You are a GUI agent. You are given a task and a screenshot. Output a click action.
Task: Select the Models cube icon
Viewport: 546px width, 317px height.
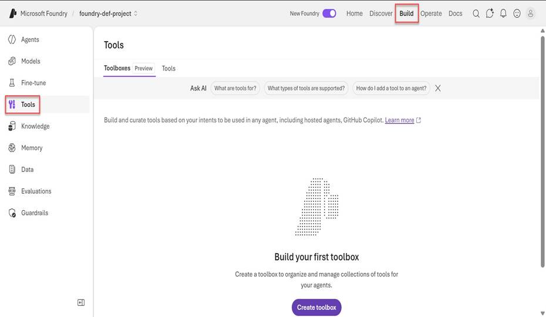(12, 61)
